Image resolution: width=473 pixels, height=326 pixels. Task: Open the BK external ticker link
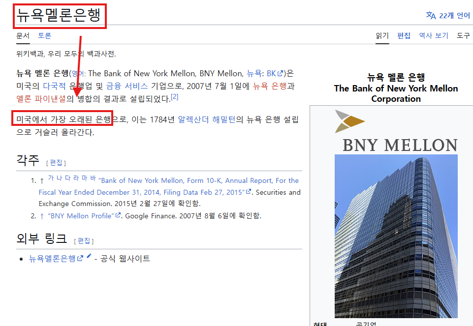pos(275,74)
